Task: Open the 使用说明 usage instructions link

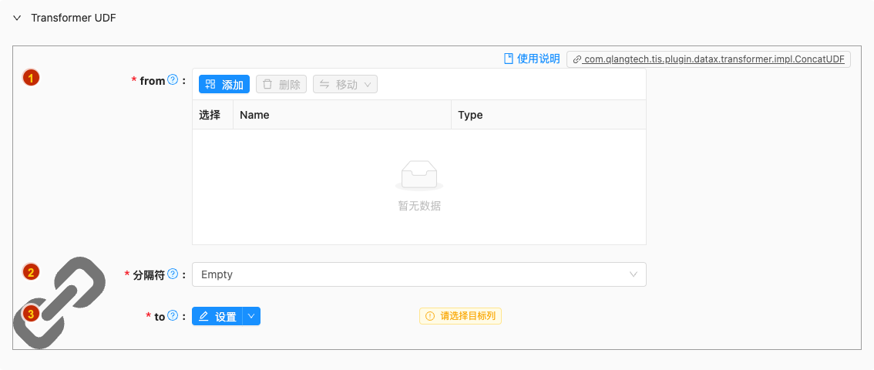Action: 532,59
